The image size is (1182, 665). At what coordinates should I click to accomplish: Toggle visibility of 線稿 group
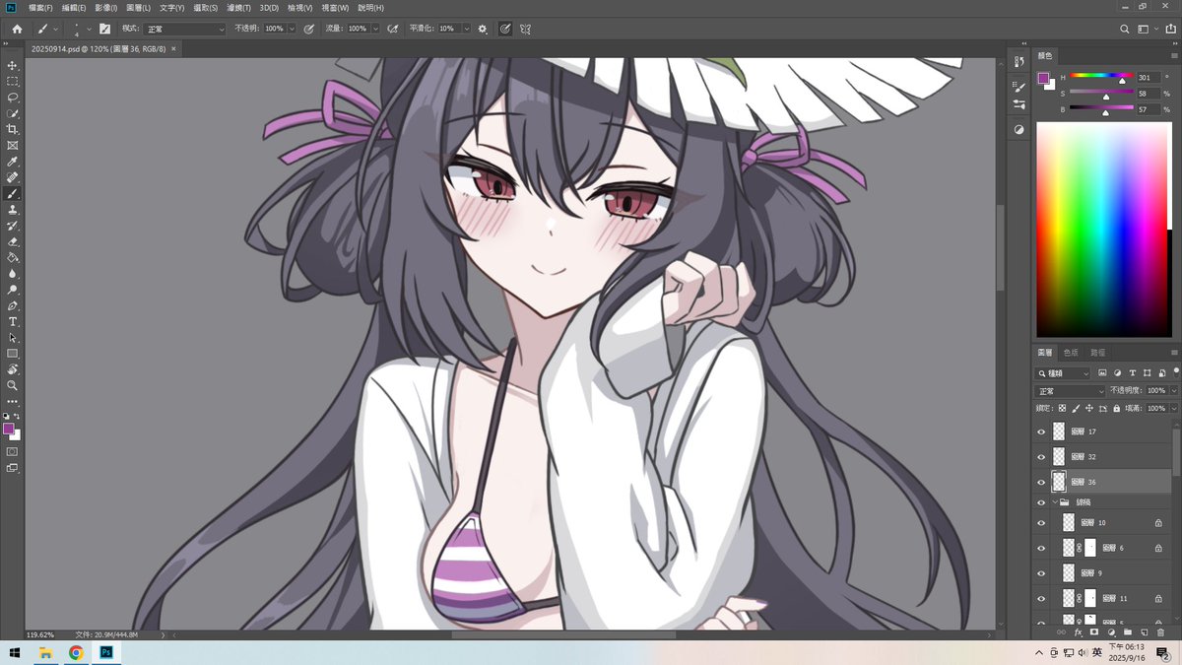tap(1042, 502)
